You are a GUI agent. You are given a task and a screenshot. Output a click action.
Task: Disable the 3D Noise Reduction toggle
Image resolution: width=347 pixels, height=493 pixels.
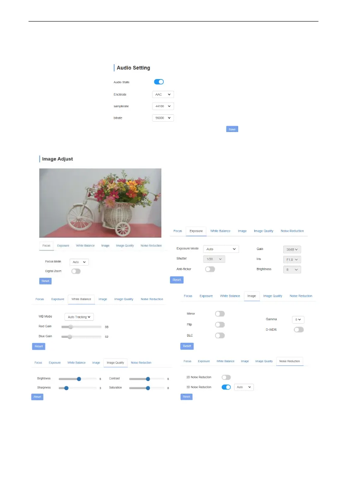pyautogui.click(x=226, y=387)
